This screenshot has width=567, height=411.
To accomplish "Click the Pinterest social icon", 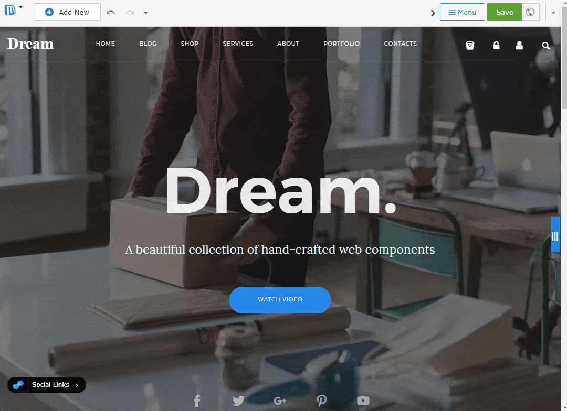I will click(321, 401).
